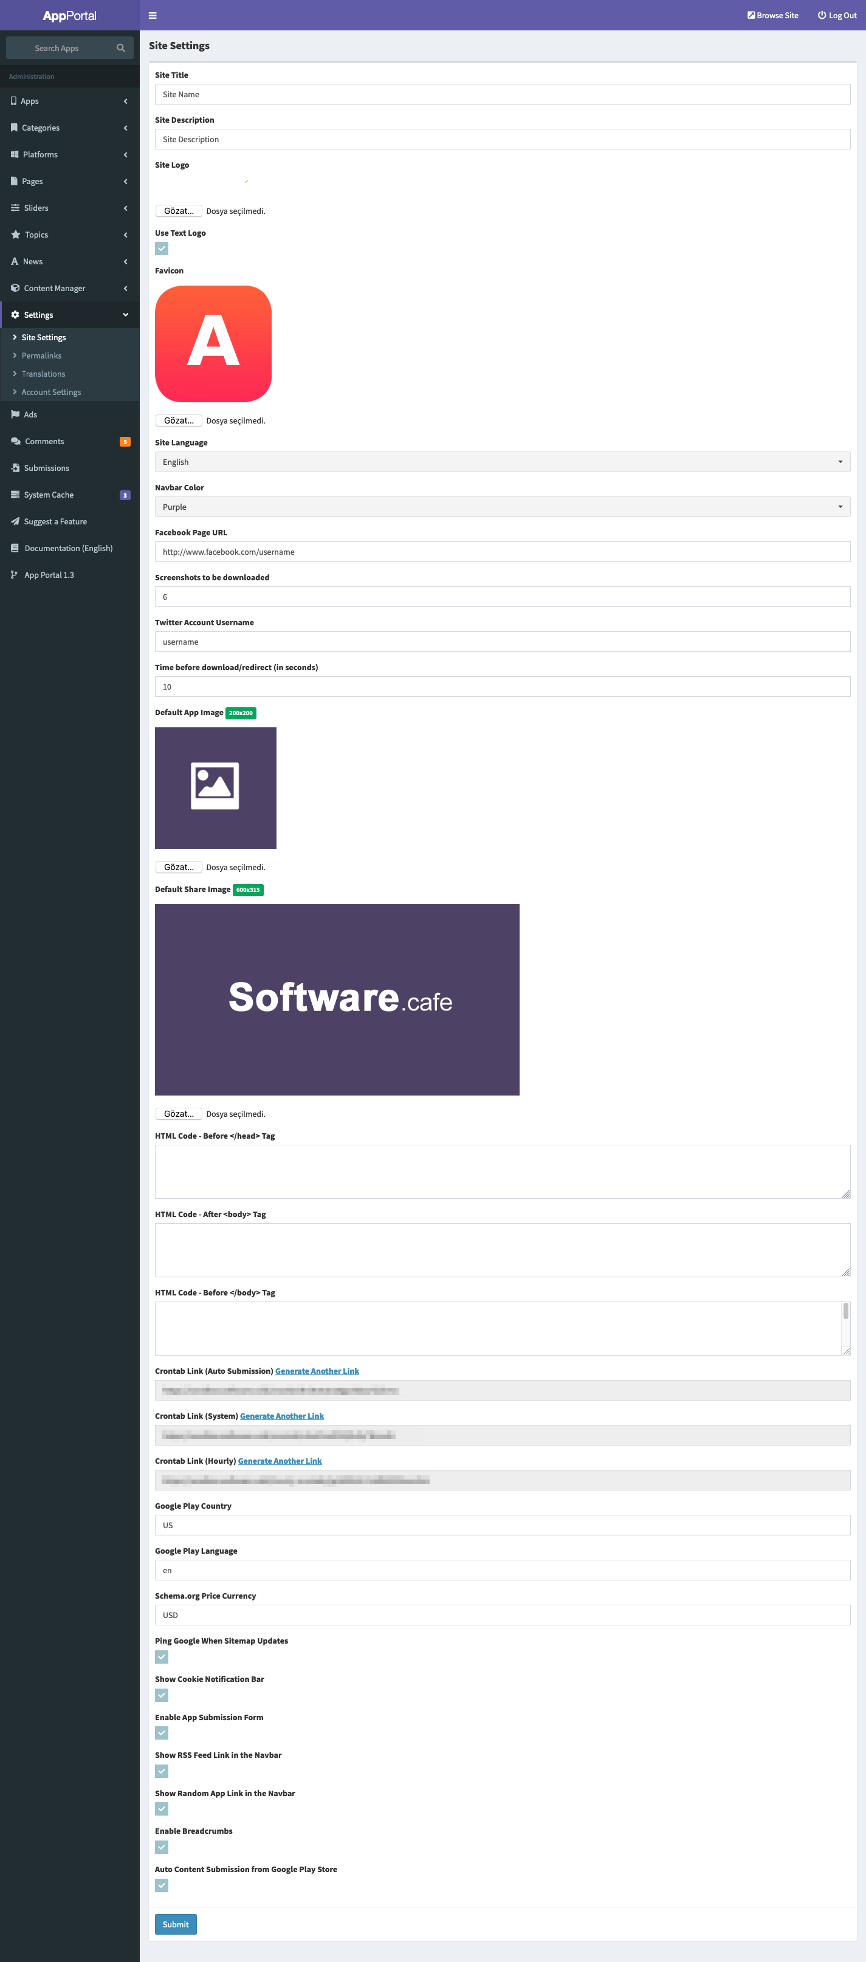Click the Suggest a Feature paper plane icon

click(x=15, y=522)
